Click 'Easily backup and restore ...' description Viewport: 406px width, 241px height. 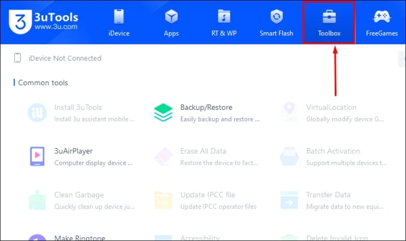219,119
